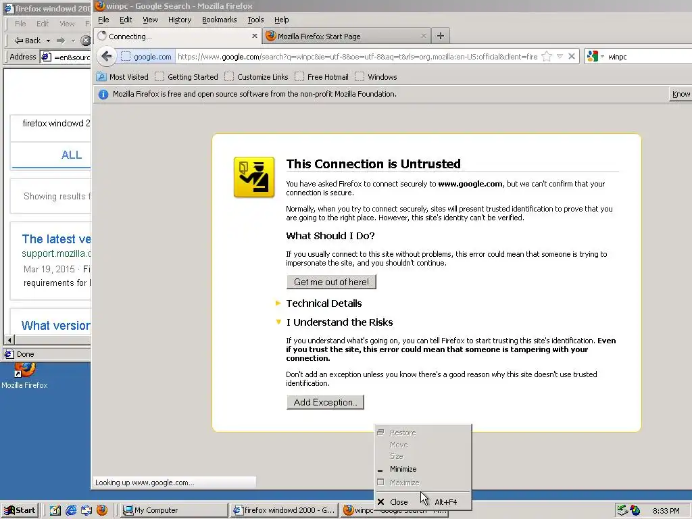Collapse the I Understand the Risks section
The width and height of the screenshot is (692, 519).
[335, 322]
